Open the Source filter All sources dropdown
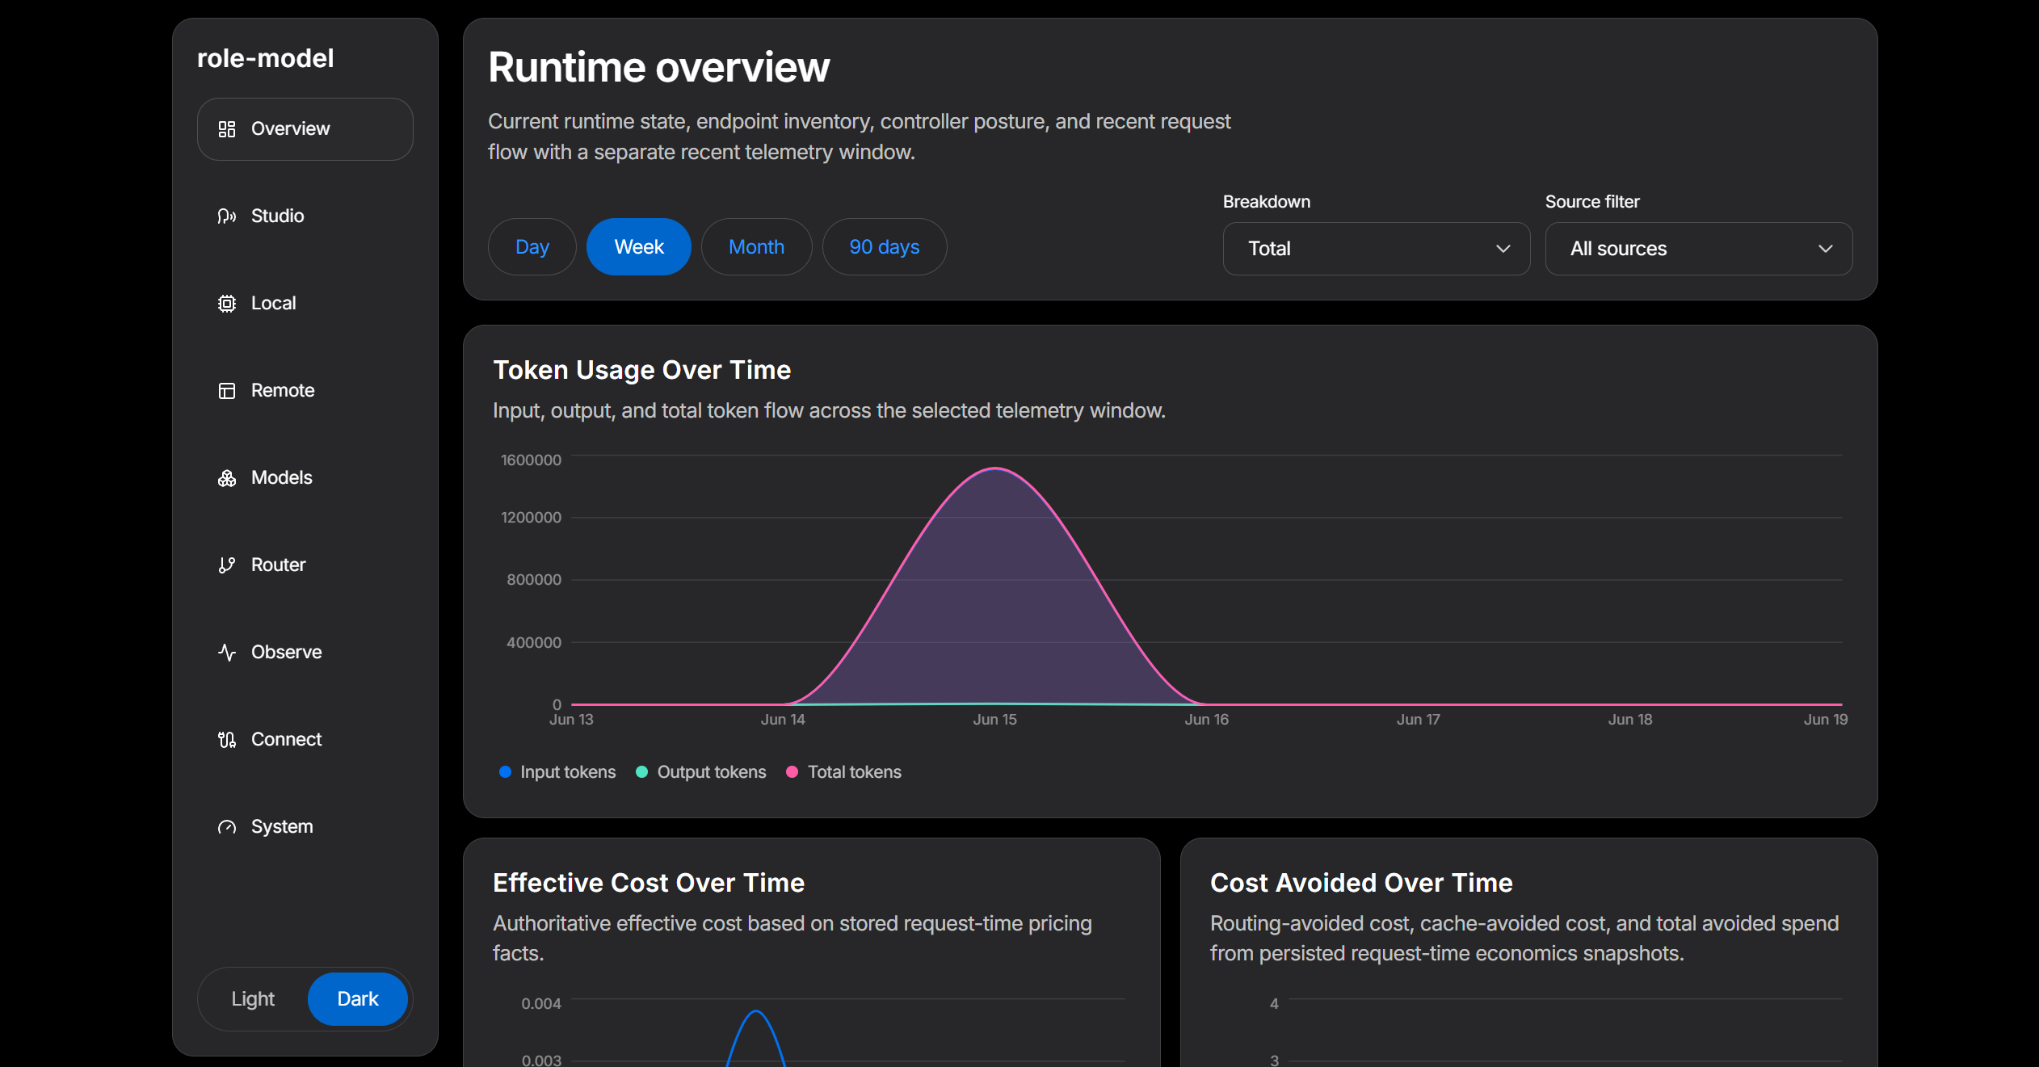Viewport: 2039px width, 1067px height. pyautogui.click(x=1699, y=249)
